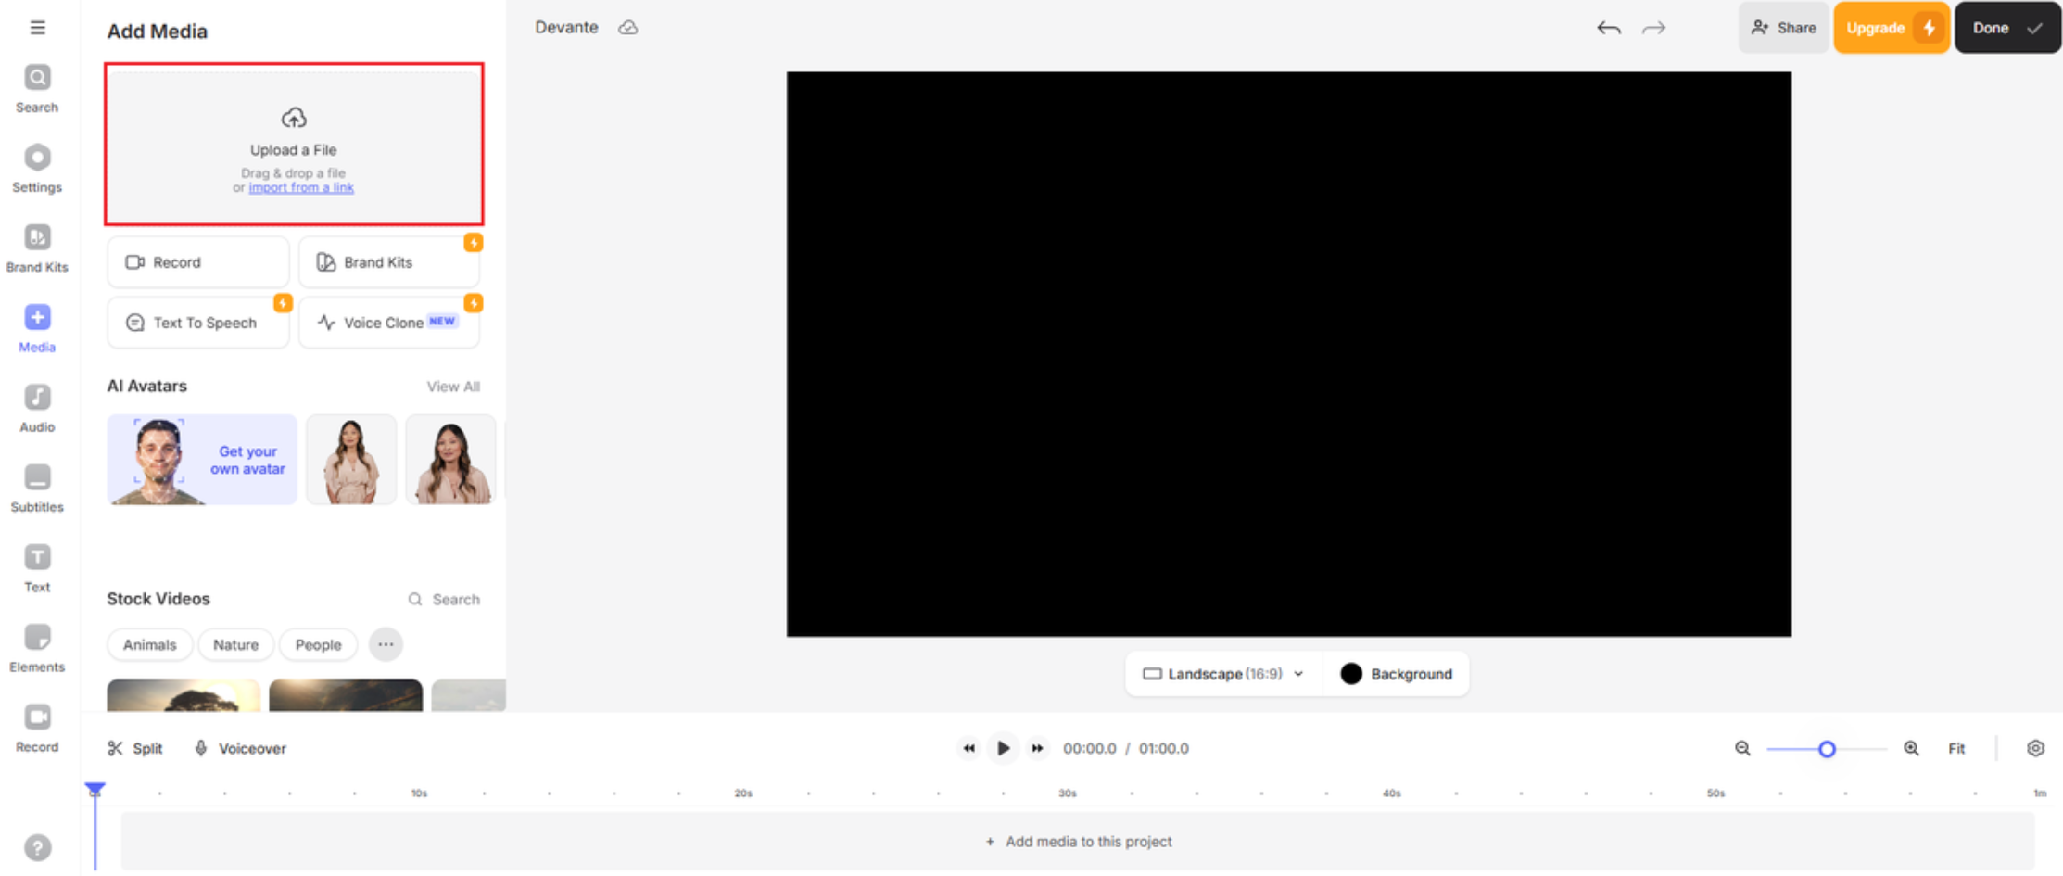Screen dimensions: 2063x876
Task: Click the Voiceover microphone icon
Action: pos(200,748)
